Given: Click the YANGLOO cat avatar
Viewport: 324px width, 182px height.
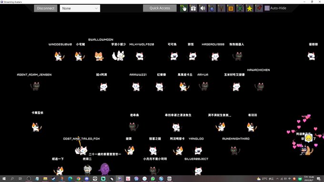Looking at the screenshot, I should [198, 151].
